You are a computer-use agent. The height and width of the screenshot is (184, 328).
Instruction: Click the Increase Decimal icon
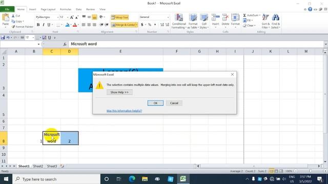162,25
